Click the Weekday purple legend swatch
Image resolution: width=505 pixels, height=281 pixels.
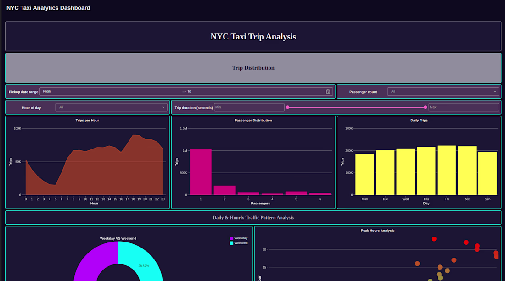(231, 238)
